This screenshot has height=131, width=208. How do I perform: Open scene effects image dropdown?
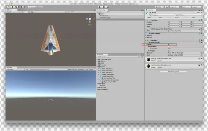33,12
